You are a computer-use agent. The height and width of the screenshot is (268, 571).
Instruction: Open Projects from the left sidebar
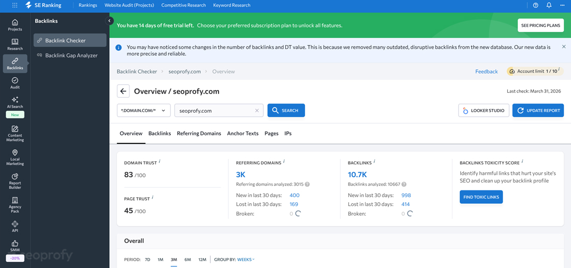point(15,25)
